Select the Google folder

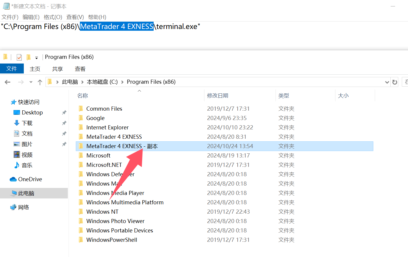coord(95,118)
